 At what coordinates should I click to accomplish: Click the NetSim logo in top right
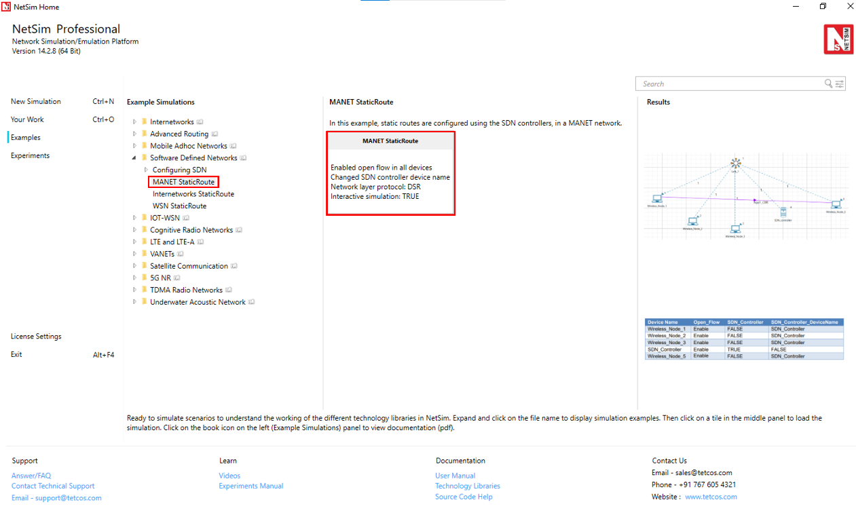(838, 39)
